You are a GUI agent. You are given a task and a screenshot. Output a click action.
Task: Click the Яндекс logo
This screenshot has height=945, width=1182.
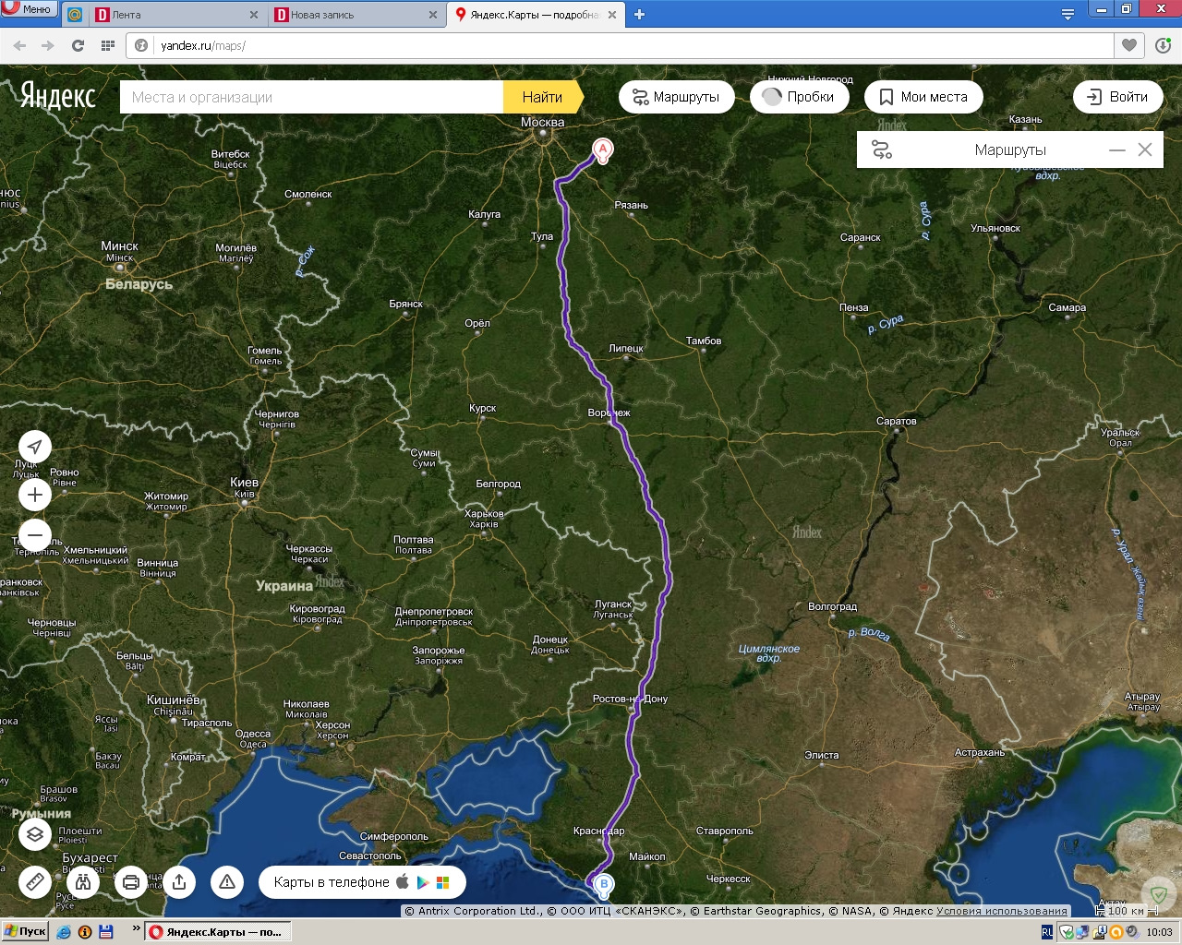(58, 95)
